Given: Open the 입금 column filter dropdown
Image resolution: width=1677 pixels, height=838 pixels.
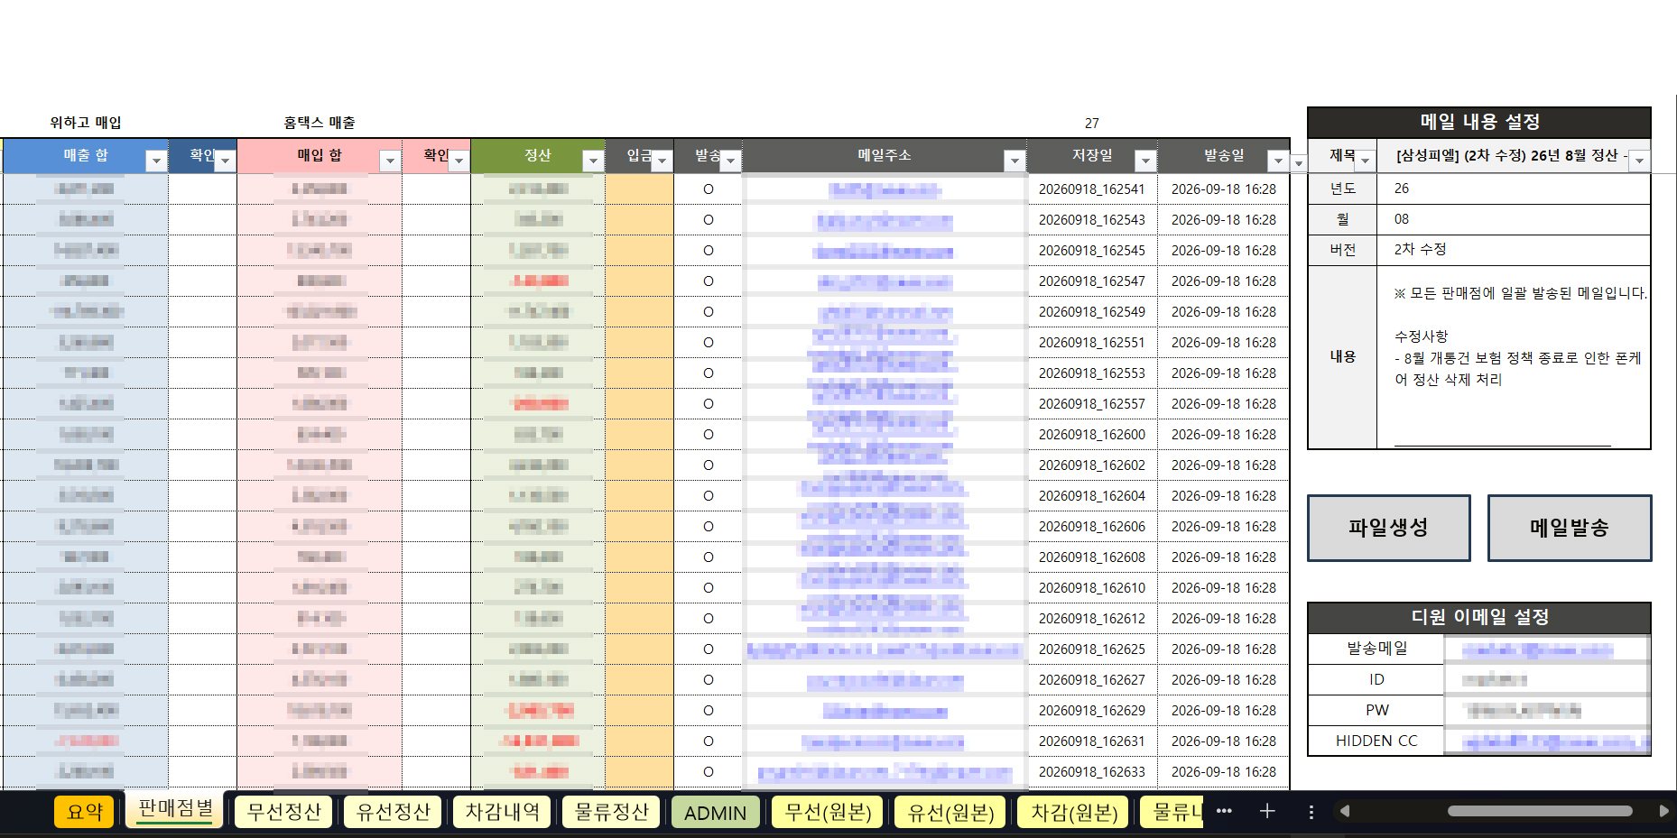Looking at the screenshot, I should tap(662, 161).
